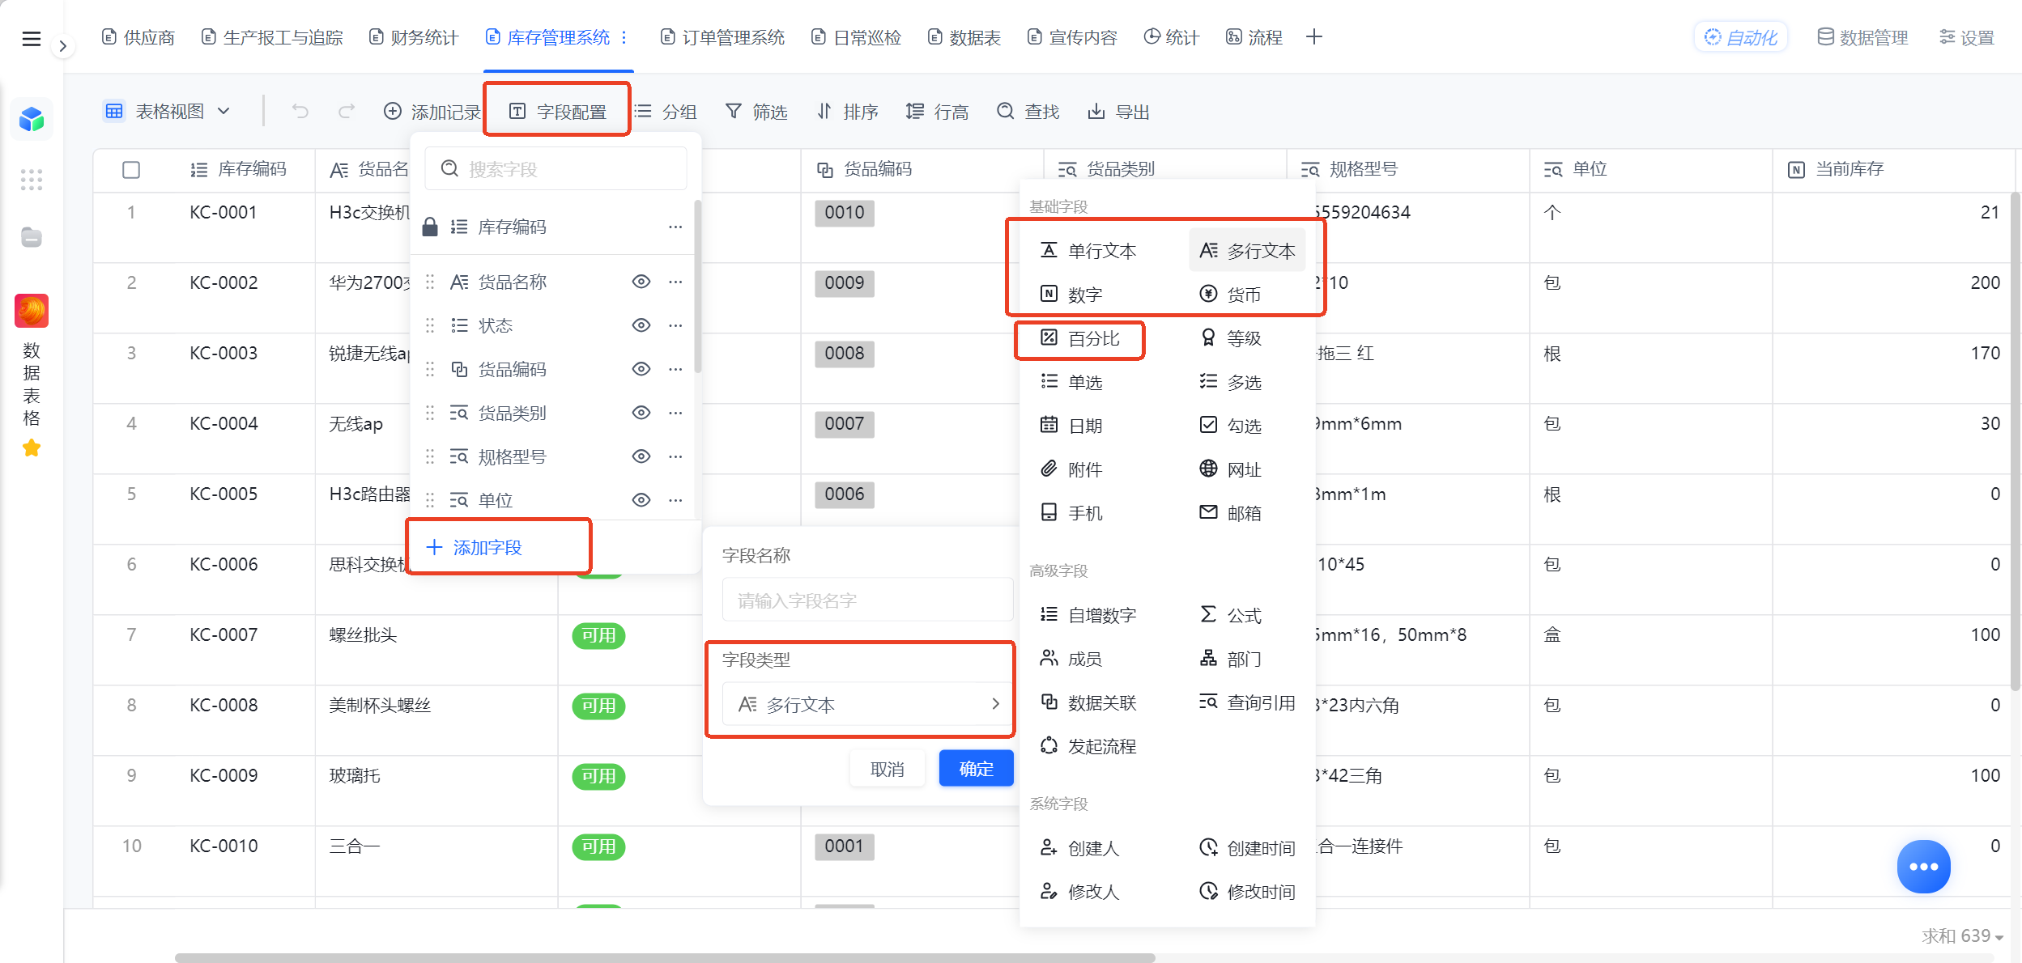Select 等级 field type
Image resolution: width=2022 pixels, height=963 pixels.
click(1231, 338)
